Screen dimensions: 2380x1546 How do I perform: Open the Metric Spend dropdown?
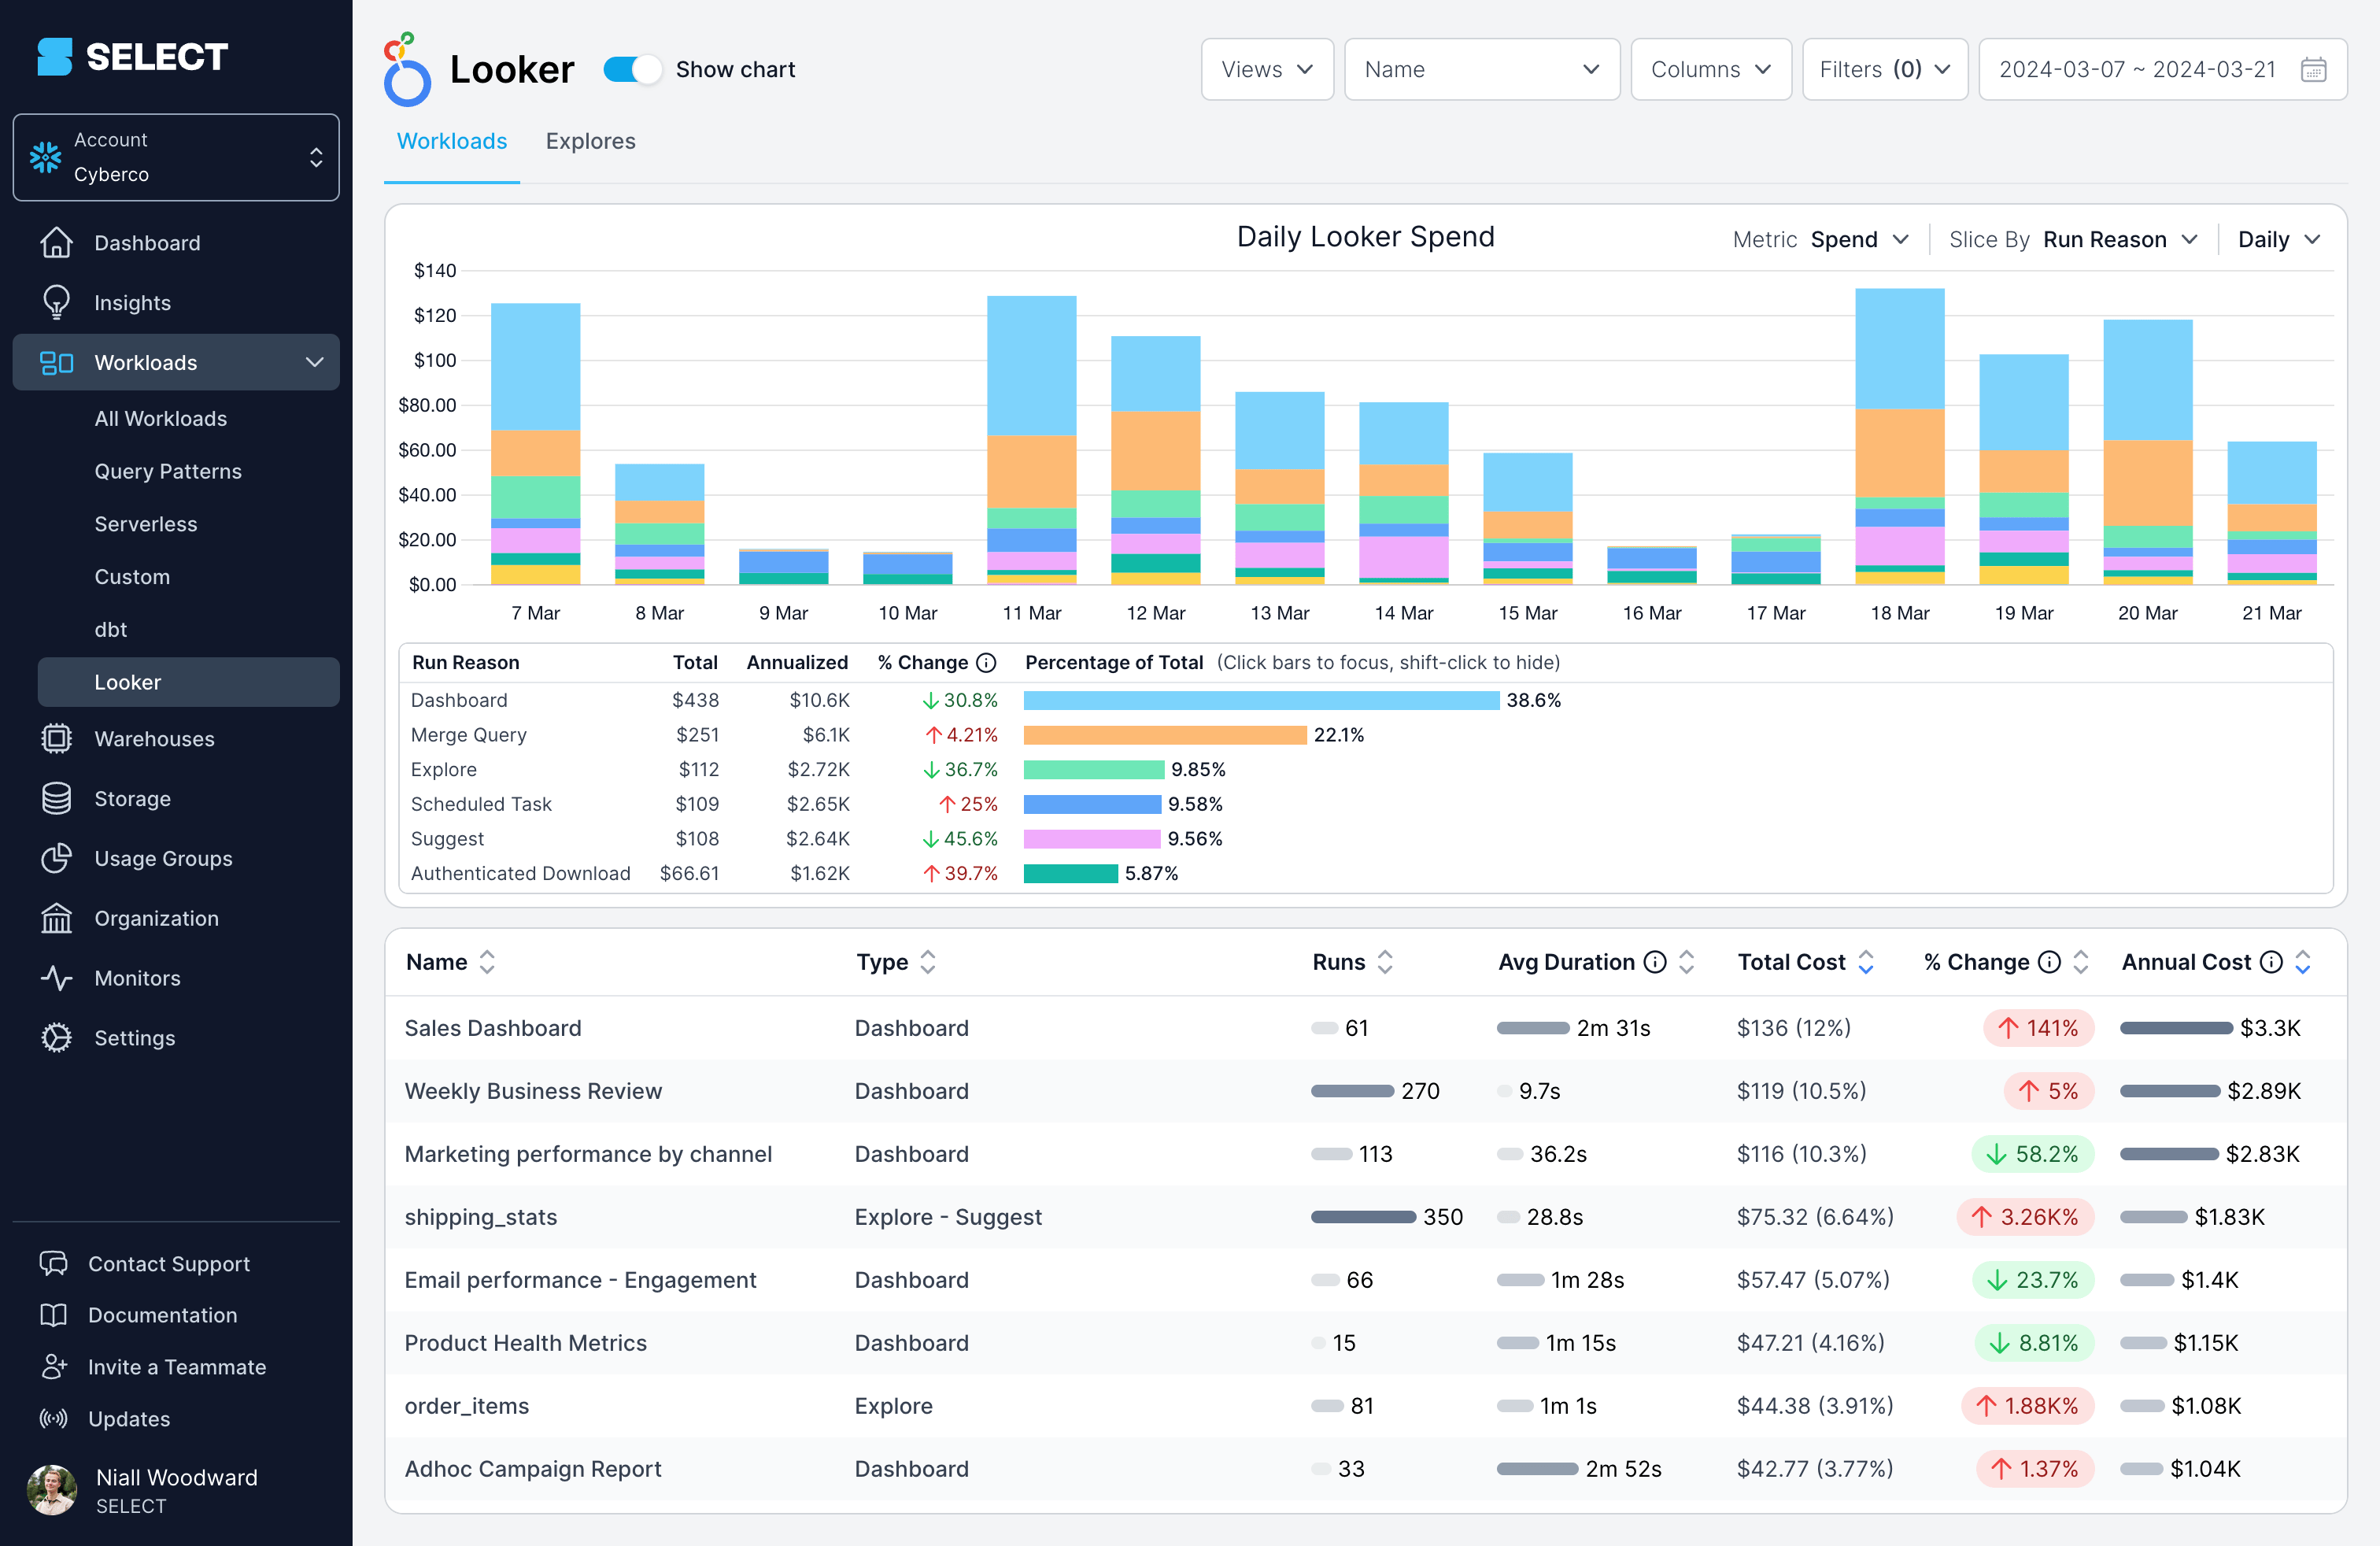[x=1859, y=240]
